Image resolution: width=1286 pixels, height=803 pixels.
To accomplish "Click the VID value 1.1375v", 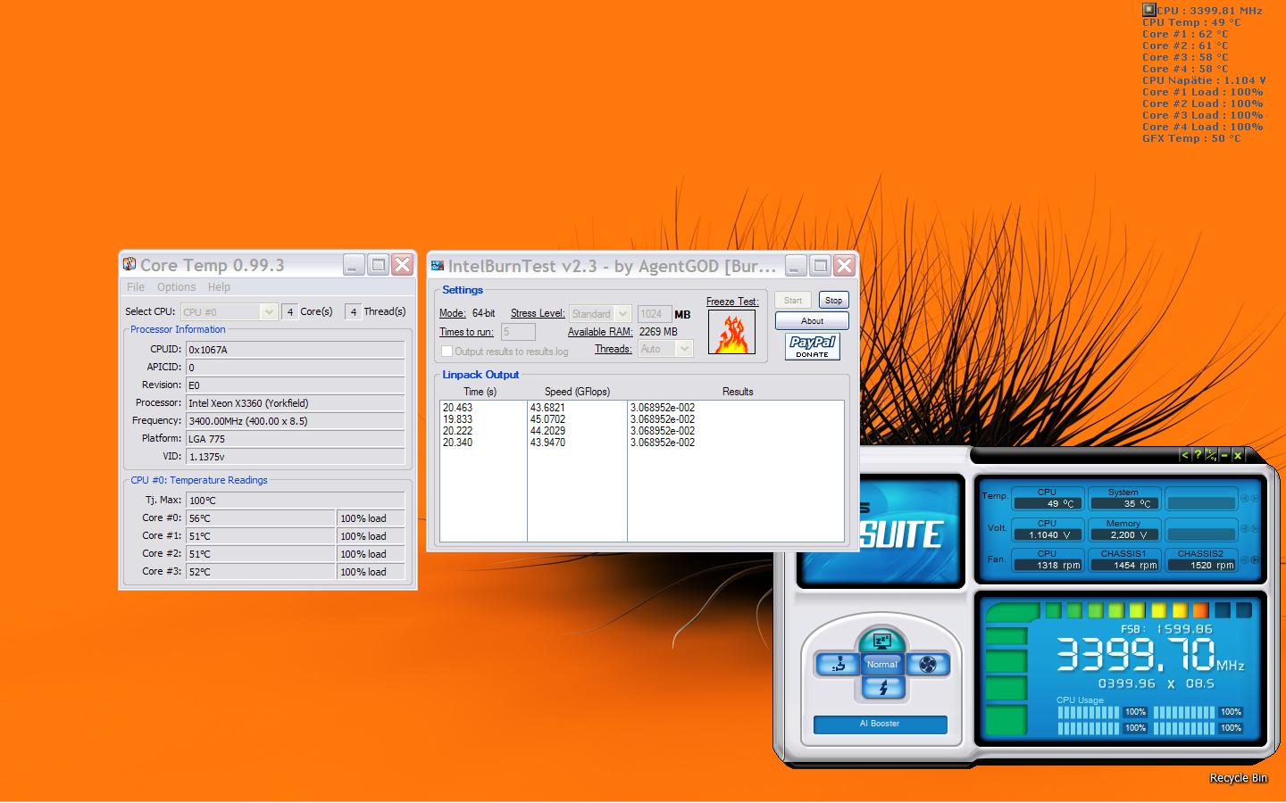I will tap(295, 457).
